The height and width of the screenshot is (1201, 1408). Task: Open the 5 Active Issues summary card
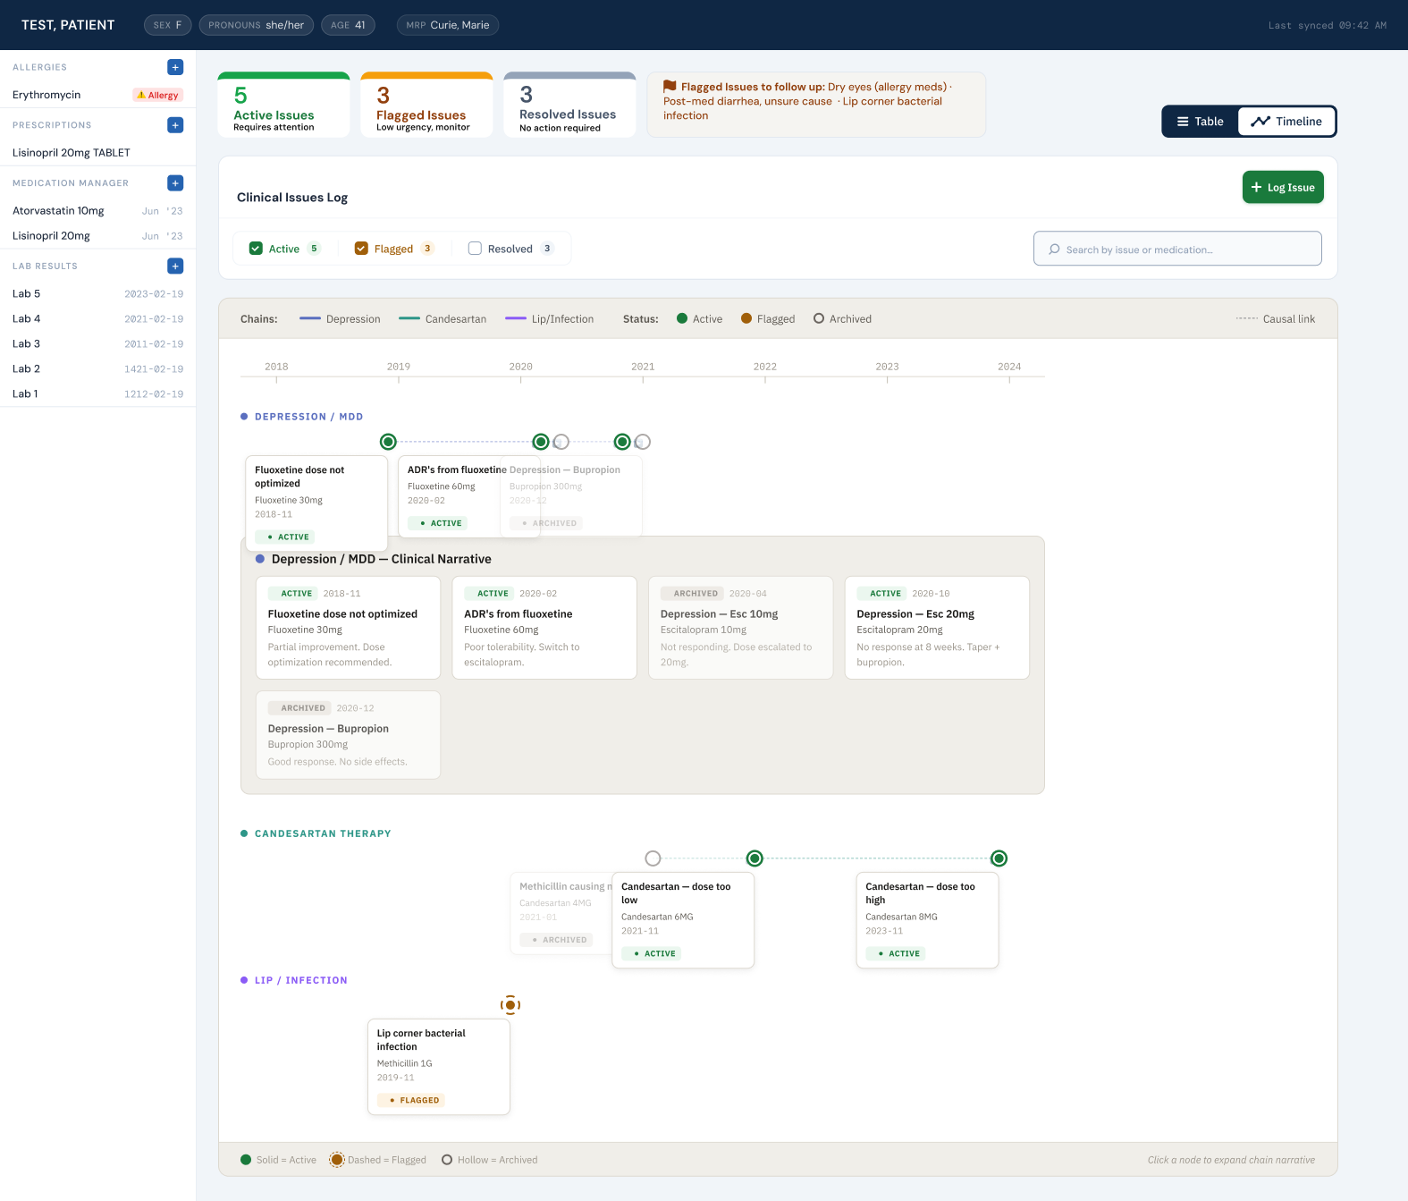283,106
